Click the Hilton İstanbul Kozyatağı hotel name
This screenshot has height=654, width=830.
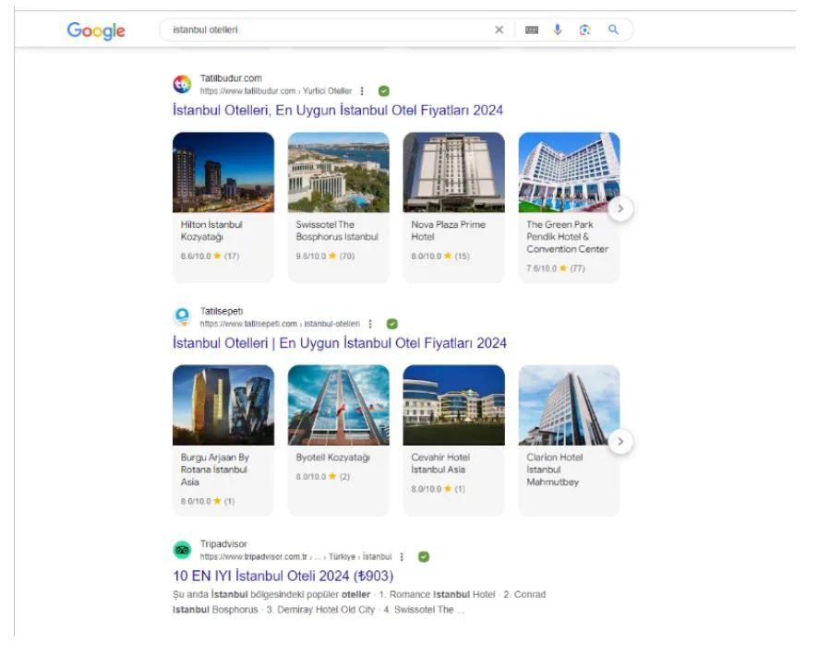pos(211,231)
